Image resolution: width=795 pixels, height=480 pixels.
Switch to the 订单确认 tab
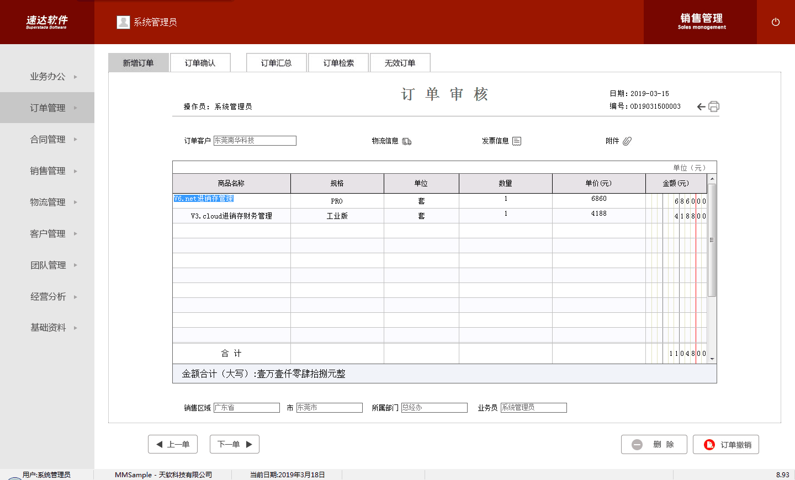(x=200, y=63)
